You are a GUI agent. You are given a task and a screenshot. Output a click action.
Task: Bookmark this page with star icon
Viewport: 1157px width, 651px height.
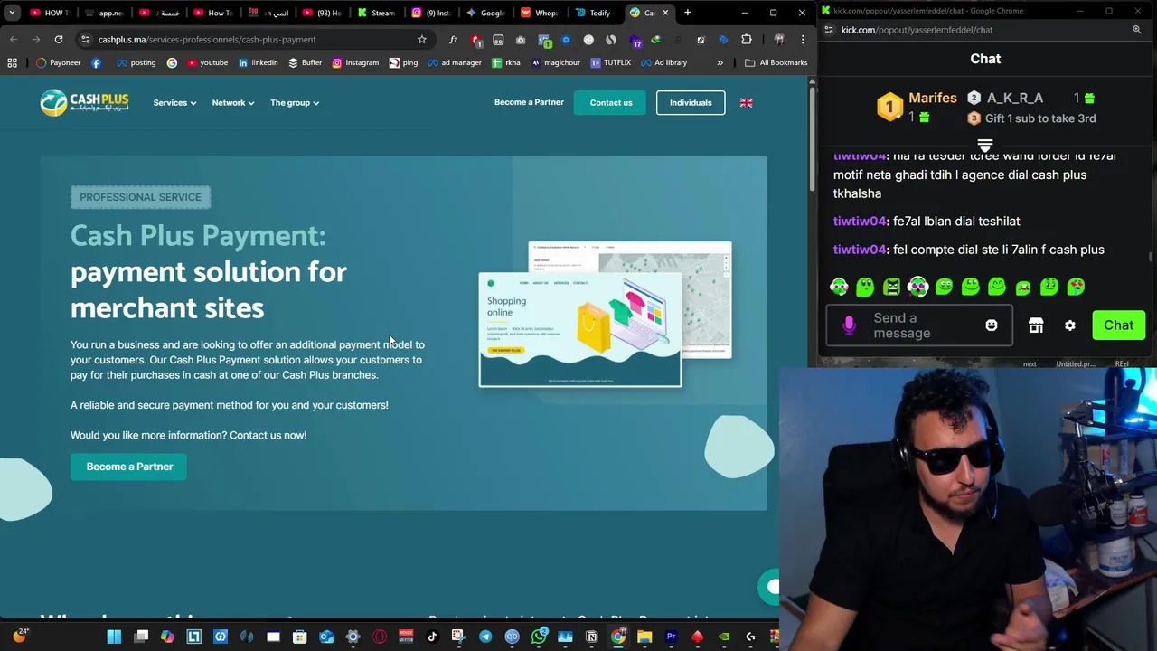pyautogui.click(x=421, y=40)
